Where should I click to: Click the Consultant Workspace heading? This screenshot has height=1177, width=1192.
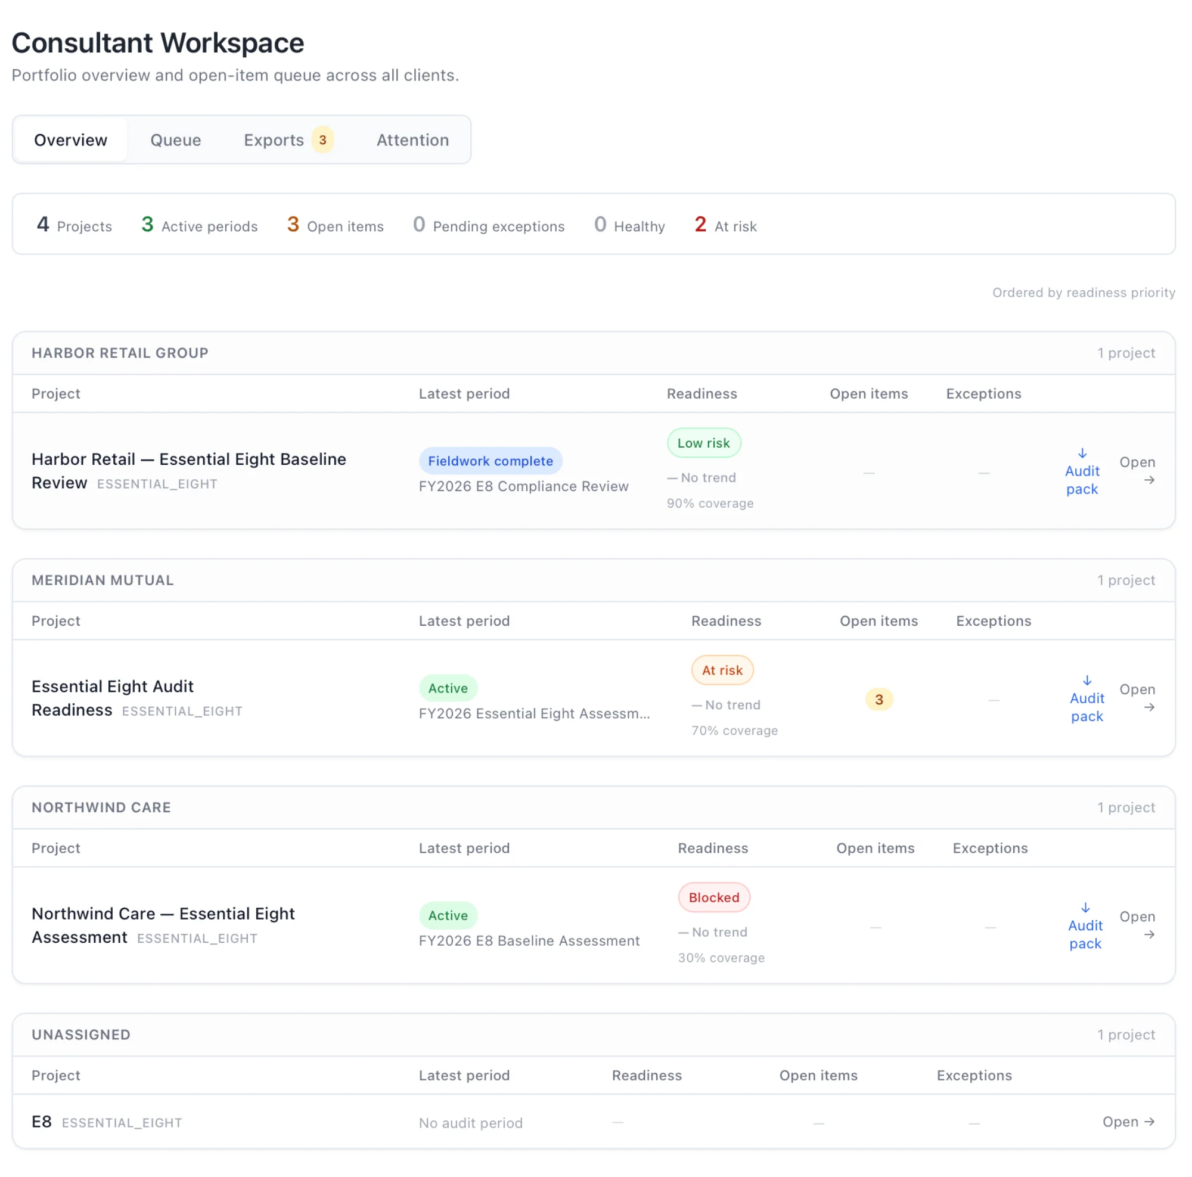coord(158,43)
